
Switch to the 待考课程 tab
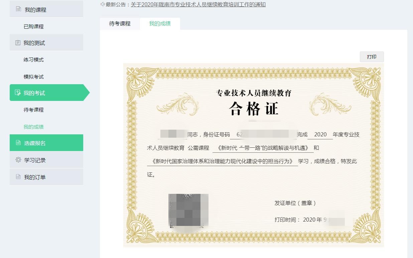pos(120,24)
